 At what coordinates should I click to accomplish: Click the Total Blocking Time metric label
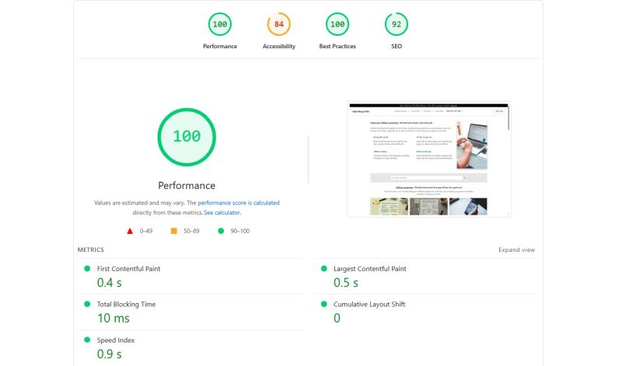[x=126, y=305]
